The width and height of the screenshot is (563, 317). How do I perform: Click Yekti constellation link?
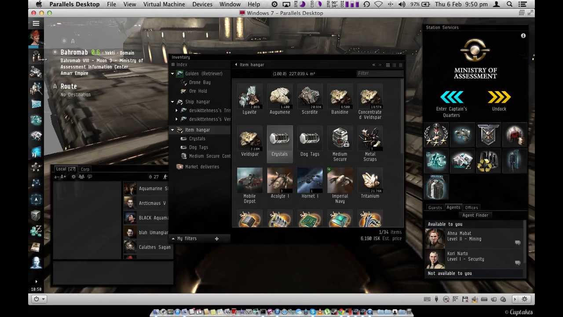pyautogui.click(x=110, y=53)
